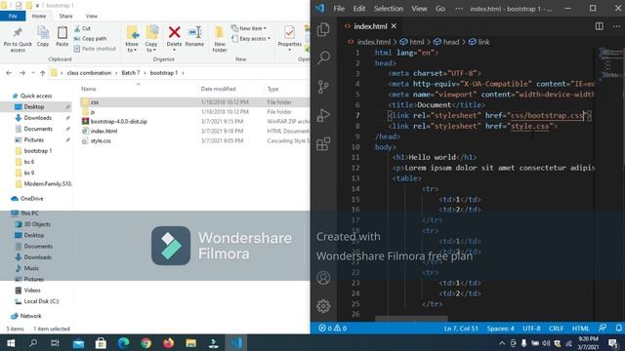This screenshot has height=351, width=625.
Task: Click 'head' in VS Code breadcrumb
Action: tap(451, 42)
